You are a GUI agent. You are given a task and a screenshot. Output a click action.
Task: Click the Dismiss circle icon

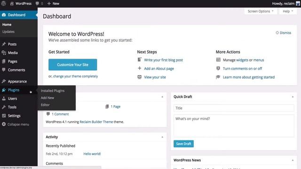pyautogui.click(x=277, y=33)
